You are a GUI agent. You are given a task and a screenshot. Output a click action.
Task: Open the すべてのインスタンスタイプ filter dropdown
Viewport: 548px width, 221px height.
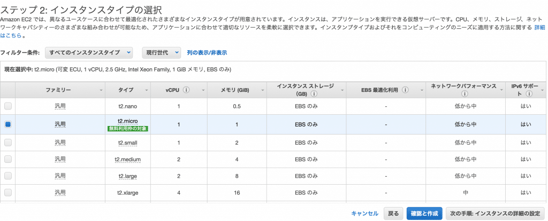click(x=89, y=53)
